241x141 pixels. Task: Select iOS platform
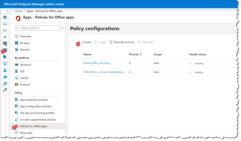[x=22, y=71]
